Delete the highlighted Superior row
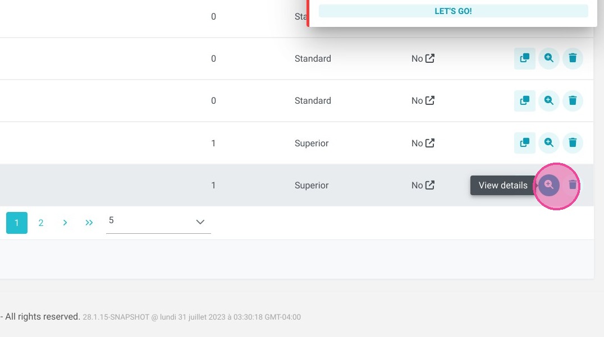Screen dimensions: 604x337 573,185
